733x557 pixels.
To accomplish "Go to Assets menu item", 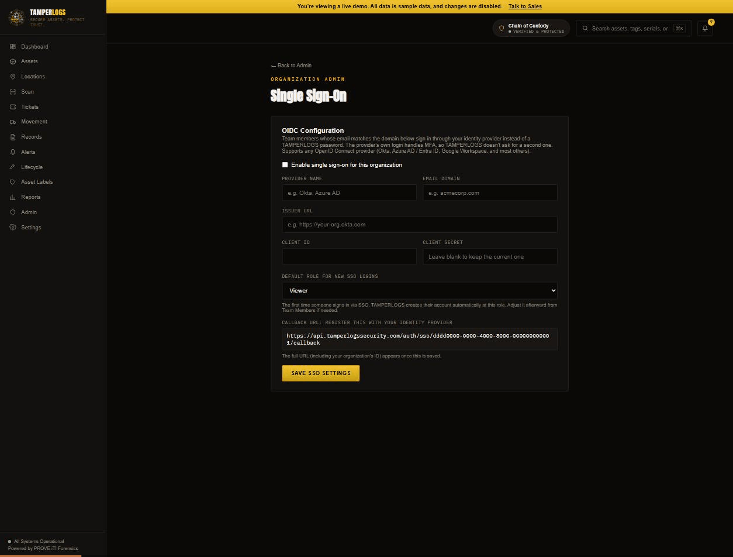I will coord(53,61).
